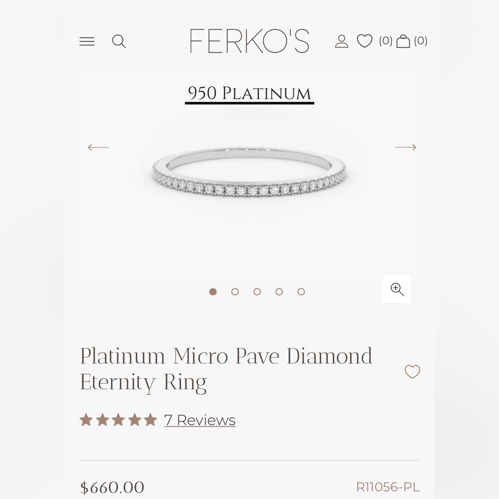Open the 7 Reviews link
Viewport: 499px width, 499px height.
200,421
